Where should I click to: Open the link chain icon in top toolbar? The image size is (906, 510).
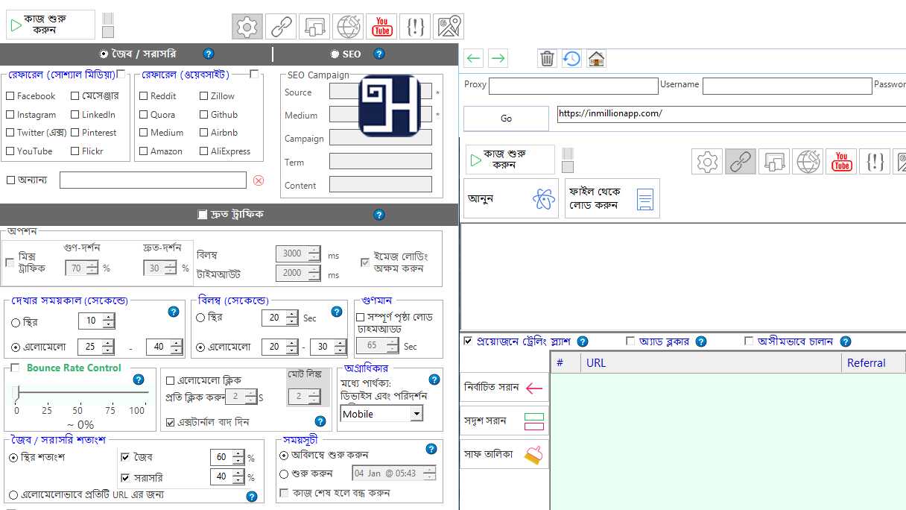point(281,27)
